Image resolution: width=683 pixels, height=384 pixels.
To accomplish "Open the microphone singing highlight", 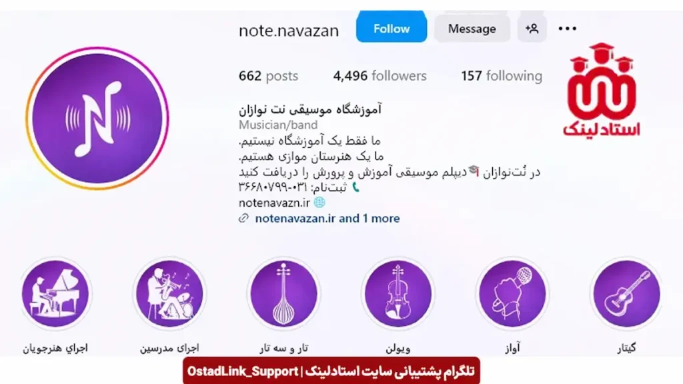I will pyautogui.click(x=512, y=293).
